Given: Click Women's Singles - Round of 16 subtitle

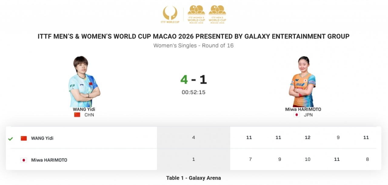Looking at the screenshot, I should click(193, 46).
